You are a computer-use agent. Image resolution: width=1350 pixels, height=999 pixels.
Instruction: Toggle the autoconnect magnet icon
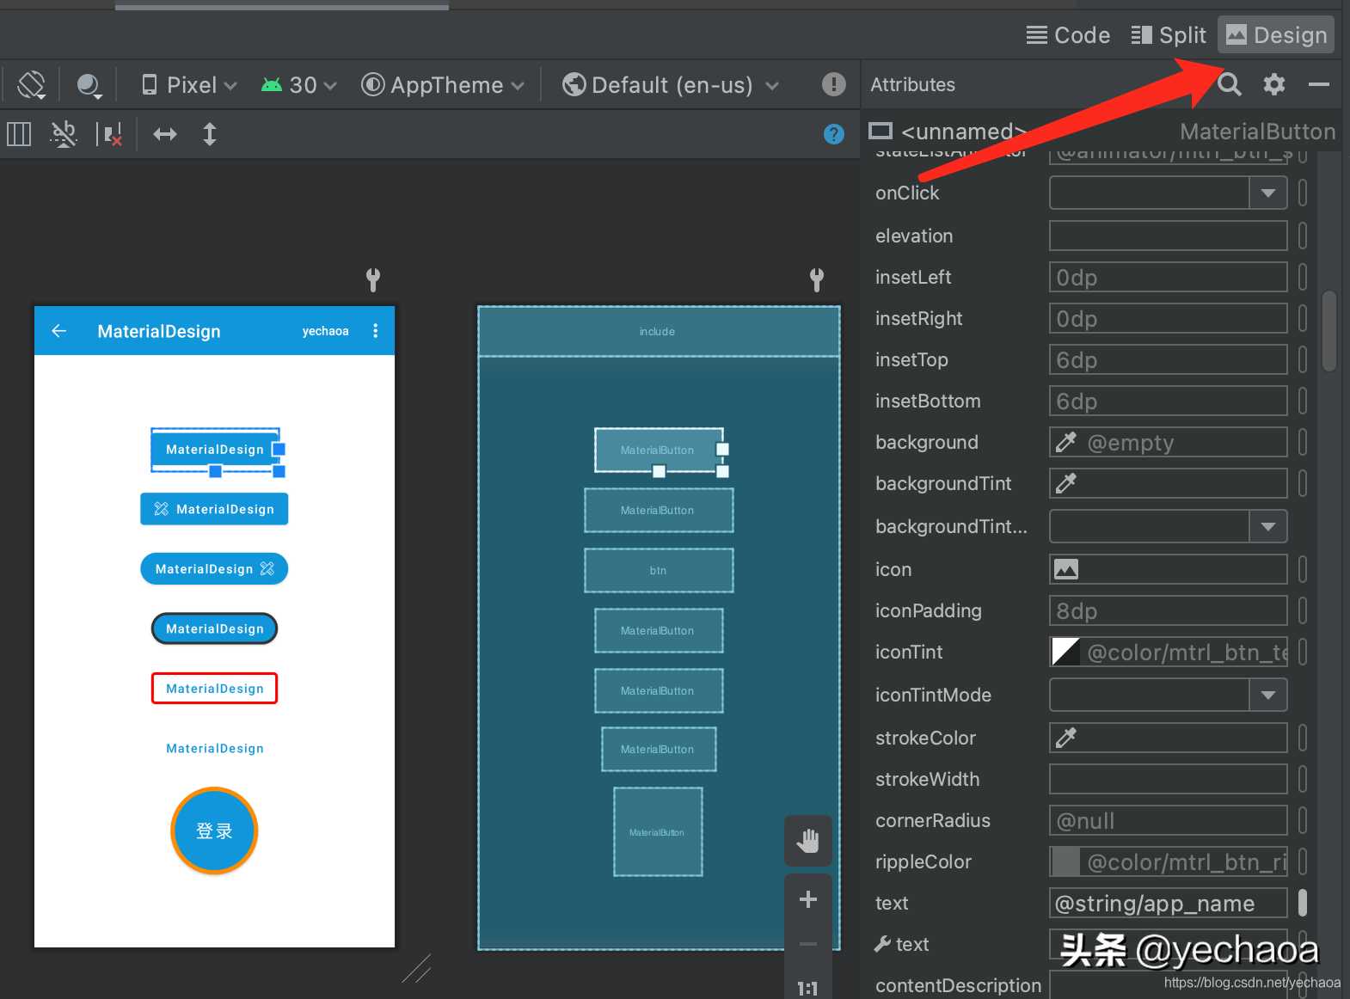(x=64, y=134)
